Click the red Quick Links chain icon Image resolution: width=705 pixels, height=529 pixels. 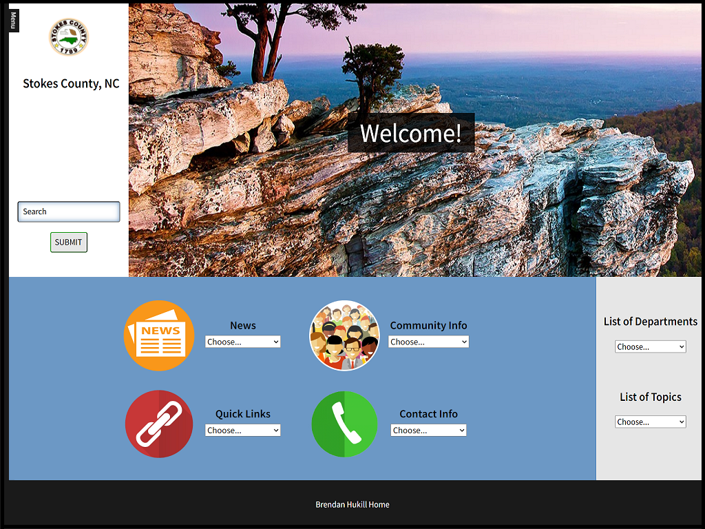[159, 424]
